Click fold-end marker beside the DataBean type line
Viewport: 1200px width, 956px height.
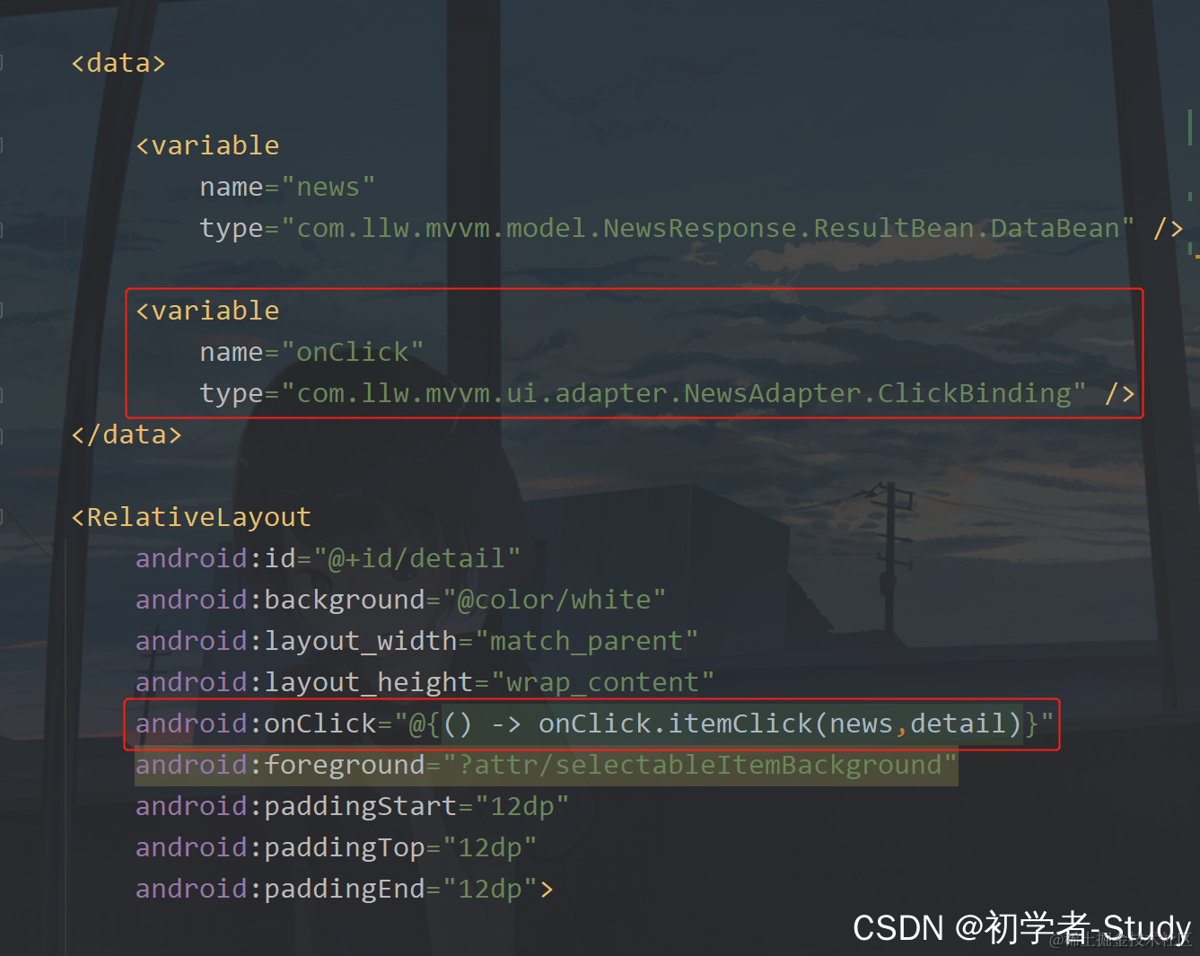pos(2,228)
